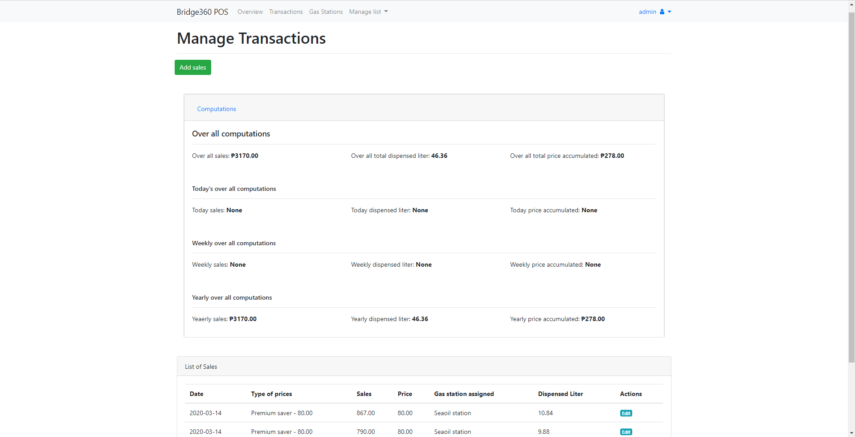Screen dimensions: 855x437
Task: Click the 9.88 dispensed liter cell
Action: pyautogui.click(x=544, y=432)
